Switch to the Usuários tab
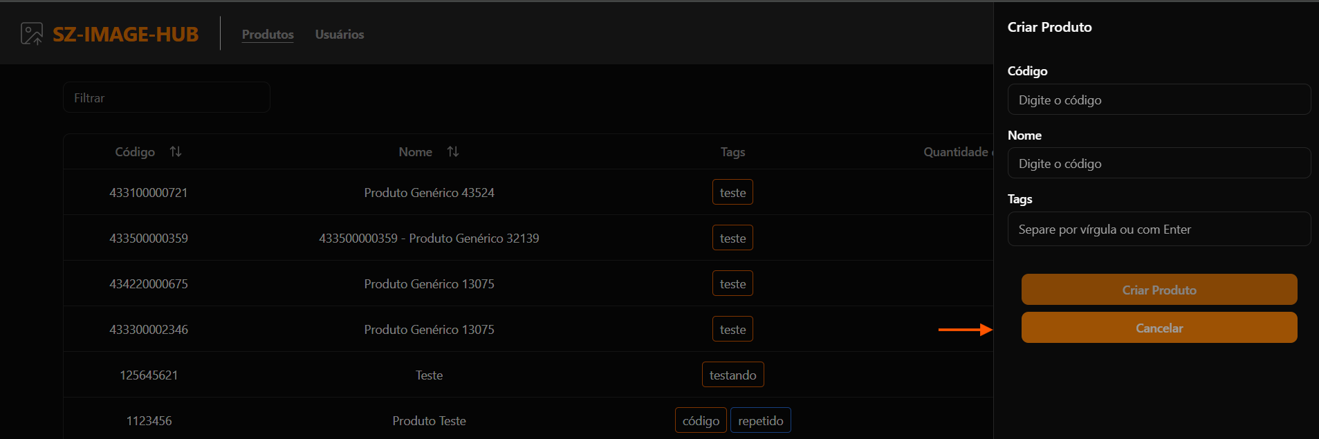 click(x=339, y=34)
